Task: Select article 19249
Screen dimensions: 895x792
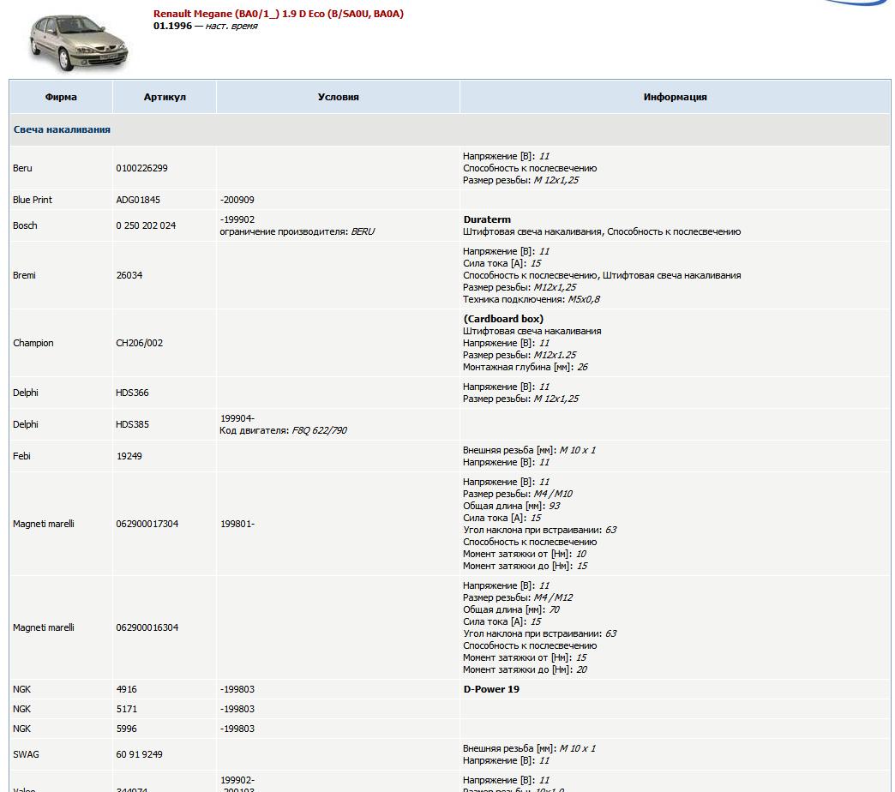Action: (129, 456)
